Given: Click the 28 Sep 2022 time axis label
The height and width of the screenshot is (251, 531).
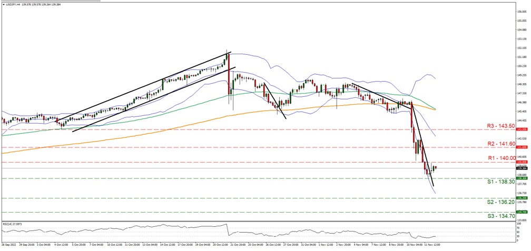Looking at the screenshot, I should 9,245.
